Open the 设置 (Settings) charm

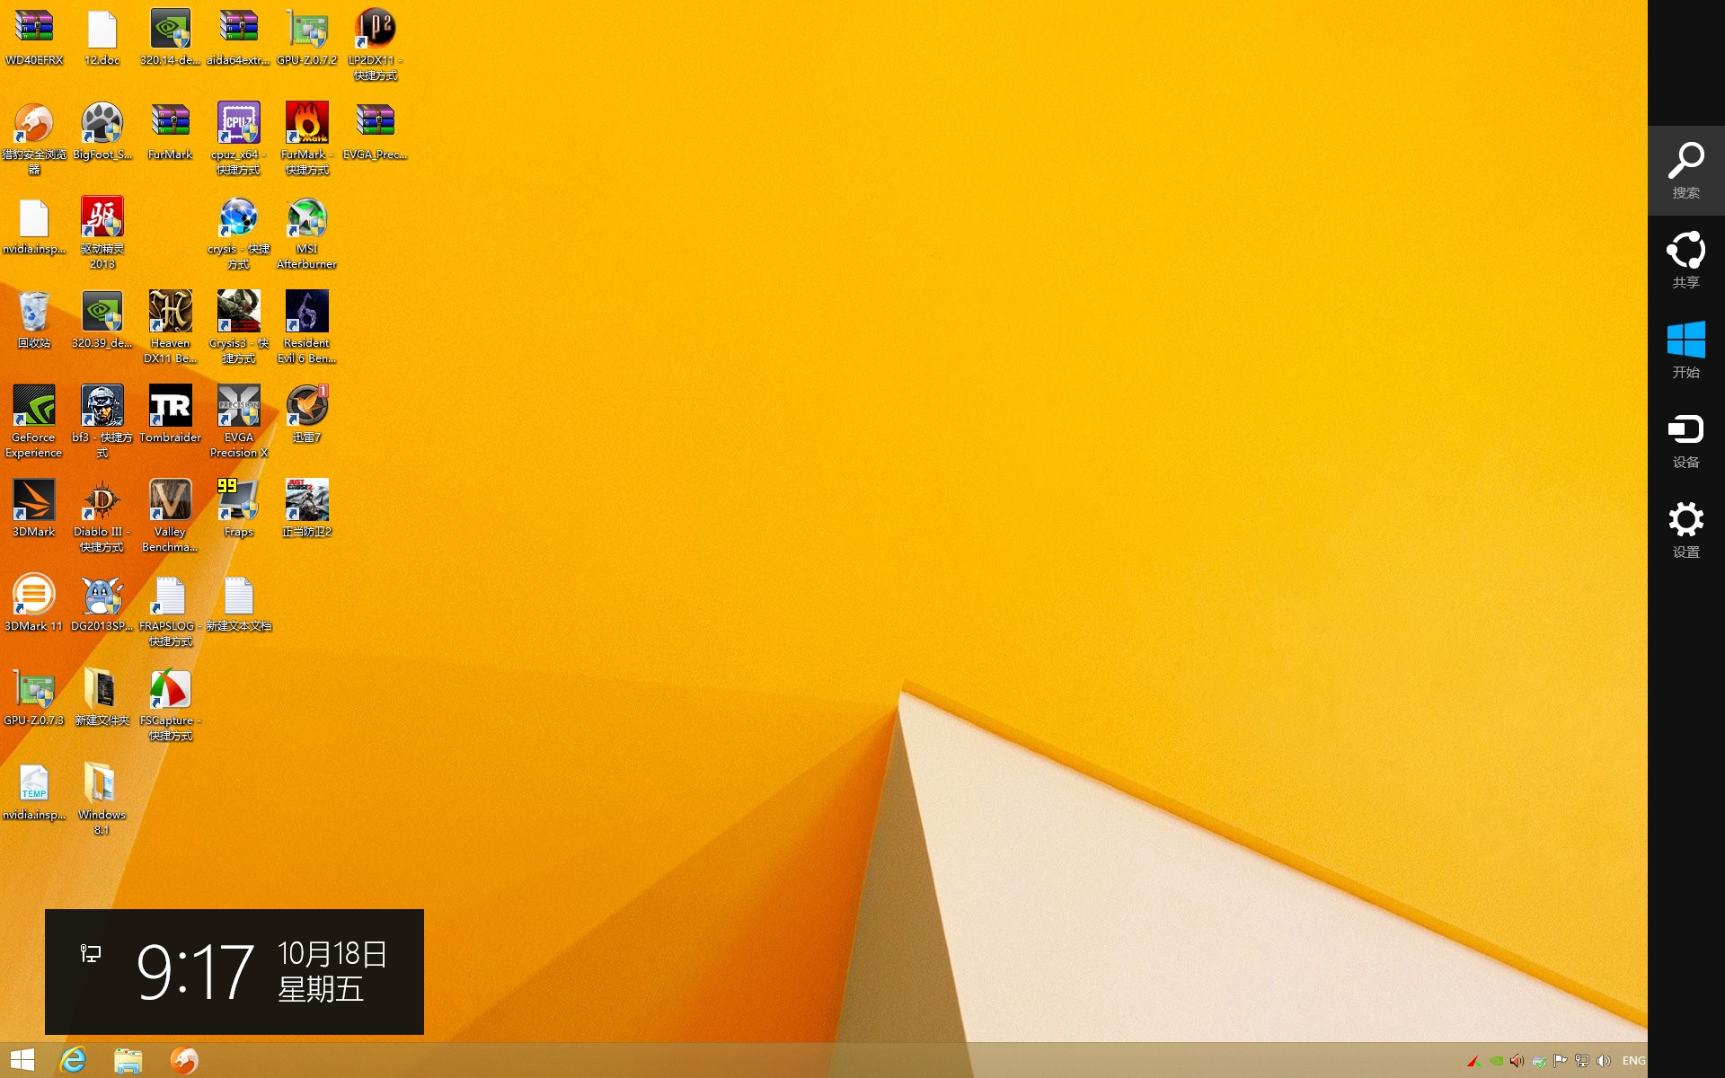pos(1685,530)
